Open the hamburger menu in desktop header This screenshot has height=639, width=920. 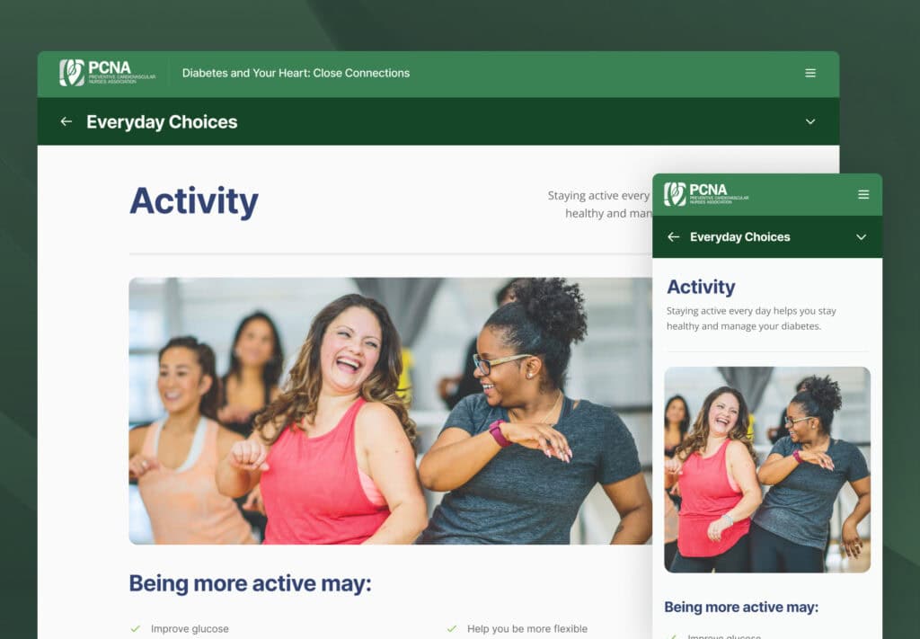[809, 73]
